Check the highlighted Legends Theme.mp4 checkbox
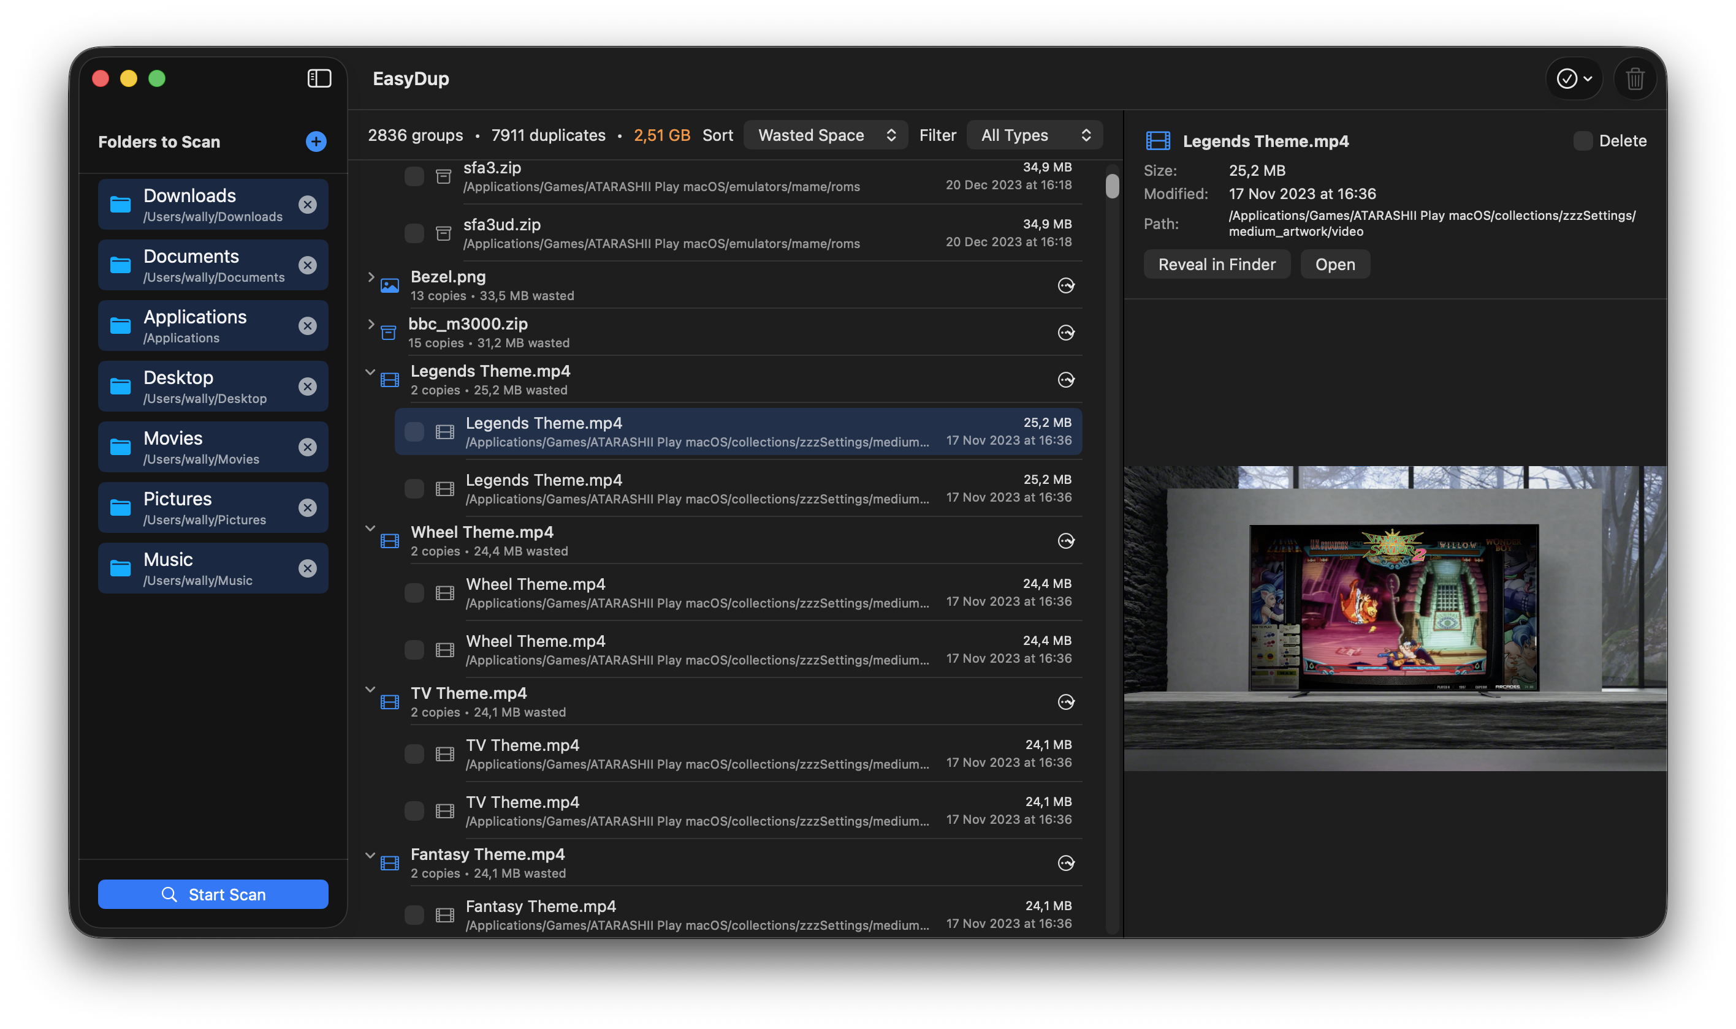The image size is (1736, 1029). [x=415, y=431]
